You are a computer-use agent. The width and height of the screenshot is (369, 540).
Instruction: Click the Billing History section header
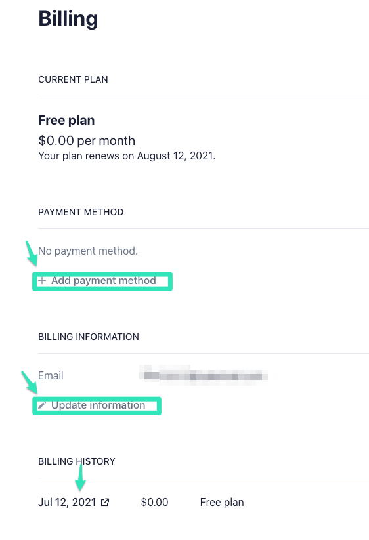click(77, 461)
